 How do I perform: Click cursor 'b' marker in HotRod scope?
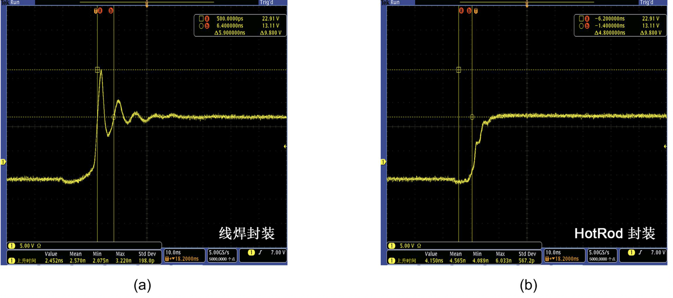click(469, 10)
